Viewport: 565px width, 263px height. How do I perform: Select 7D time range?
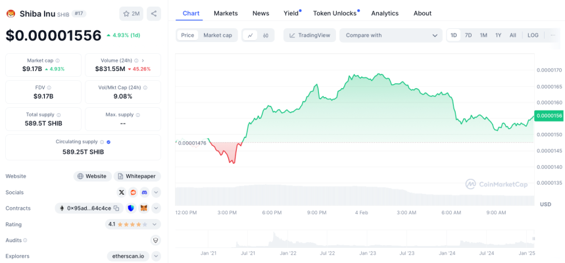468,36
